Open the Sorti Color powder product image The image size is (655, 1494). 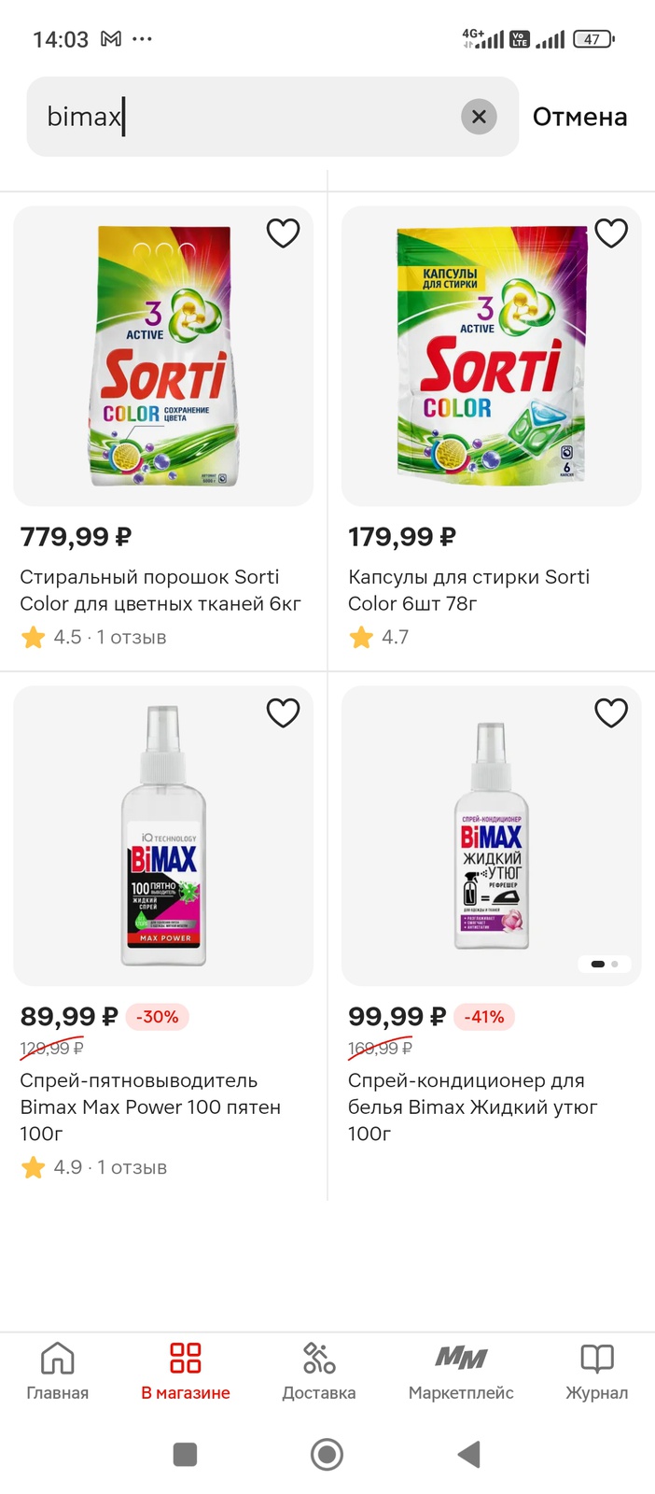[x=163, y=356]
